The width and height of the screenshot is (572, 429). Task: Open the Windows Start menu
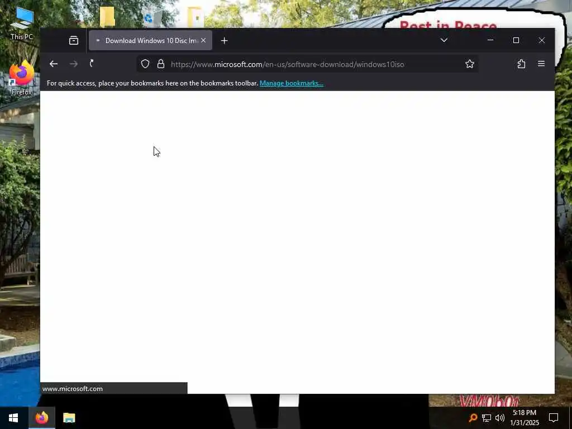(x=13, y=418)
